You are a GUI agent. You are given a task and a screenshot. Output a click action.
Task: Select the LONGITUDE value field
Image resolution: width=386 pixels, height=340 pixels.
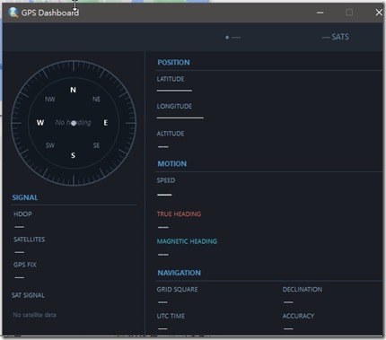click(x=180, y=118)
